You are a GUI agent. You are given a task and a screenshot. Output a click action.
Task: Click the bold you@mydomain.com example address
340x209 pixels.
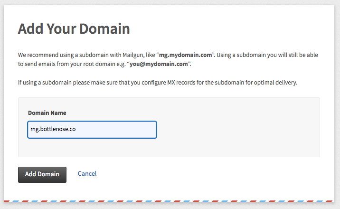click(x=159, y=64)
